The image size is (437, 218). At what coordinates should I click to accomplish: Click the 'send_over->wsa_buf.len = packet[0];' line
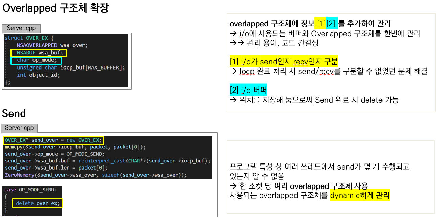tap(56, 168)
